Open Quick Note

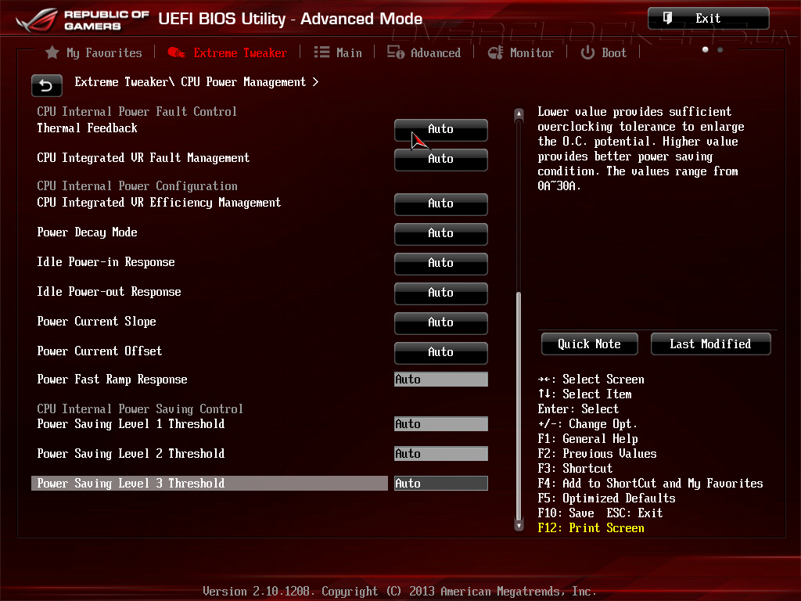coord(590,344)
